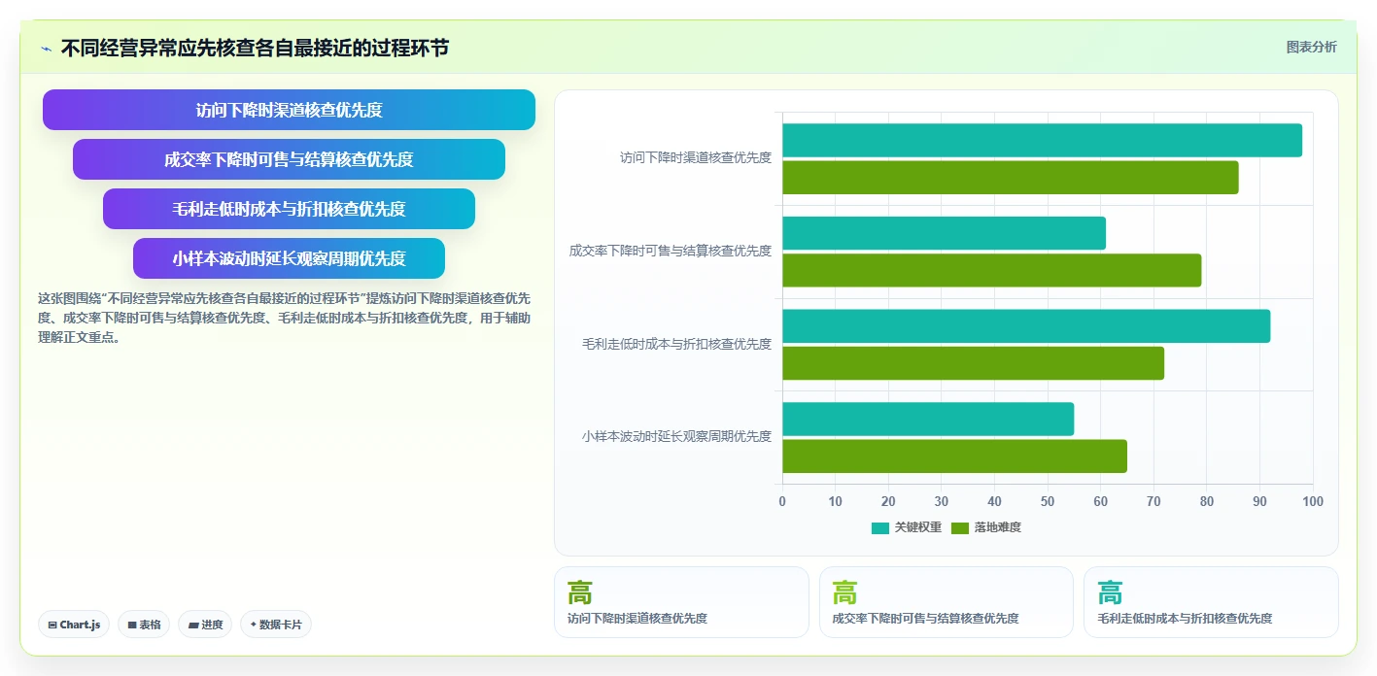Screen dimensions: 1377x676
Task: Click the y-axis label 访问下降时渠道核查优先度
Action: (x=696, y=157)
